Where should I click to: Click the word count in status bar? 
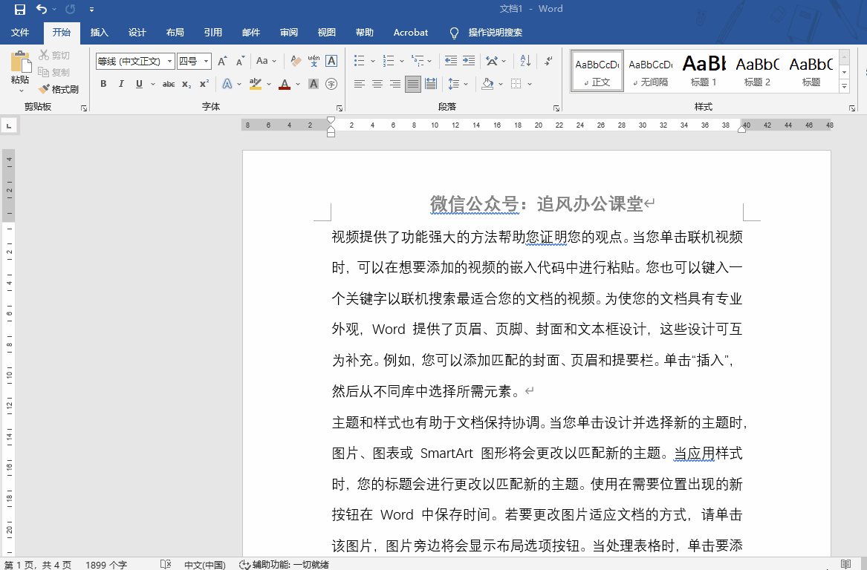pos(106,564)
